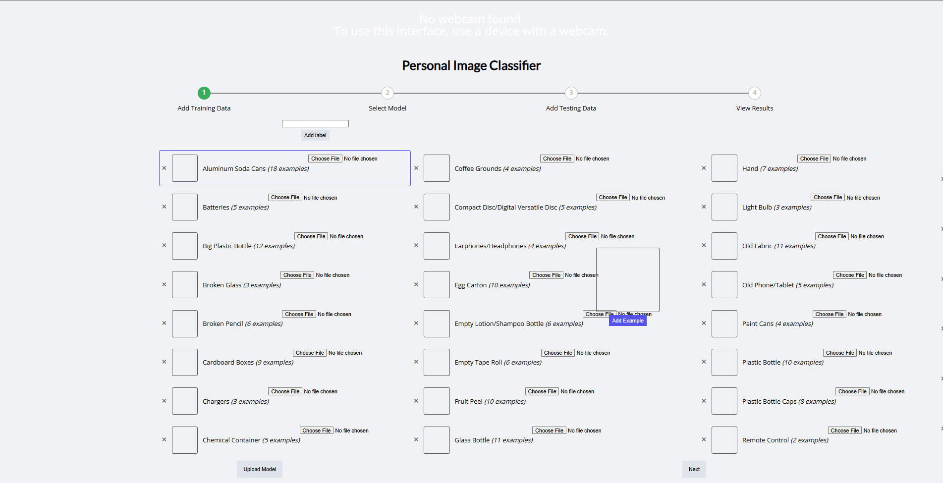Open step 4 View Results
This screenshot has height=483, width=943.
point(754,93)
